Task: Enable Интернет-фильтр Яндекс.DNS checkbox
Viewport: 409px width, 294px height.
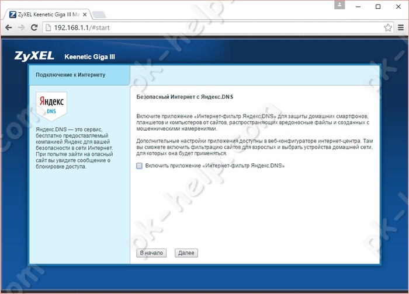Action: click(139, 166)
